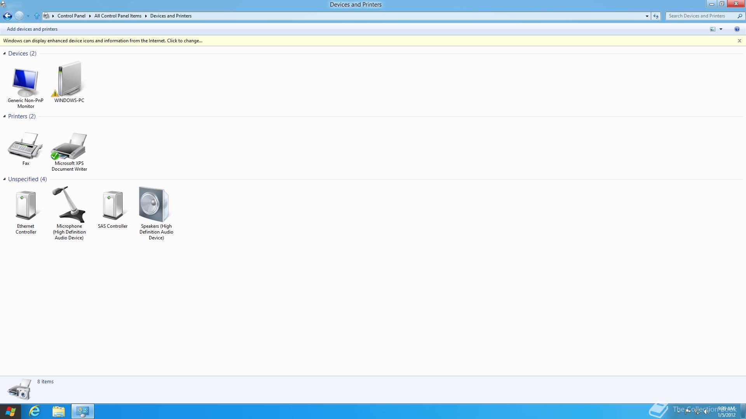The width and height of the screenshot is (746, 419).
Task: Open the Start button on taskbar
Action: pyautogui.click(x=10, y=411)
